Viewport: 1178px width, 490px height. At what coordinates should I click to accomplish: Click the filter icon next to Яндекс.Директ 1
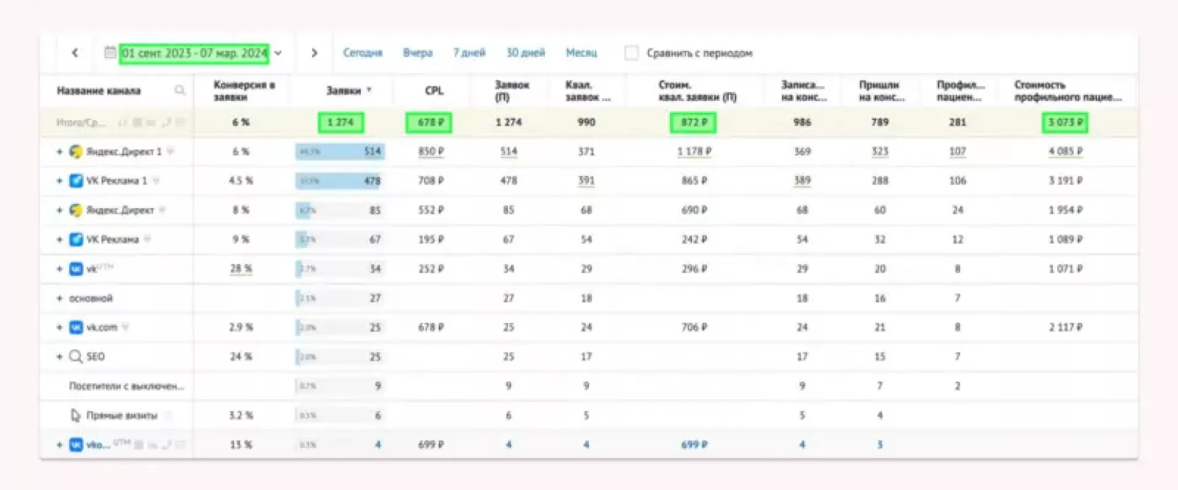point(171,151)
